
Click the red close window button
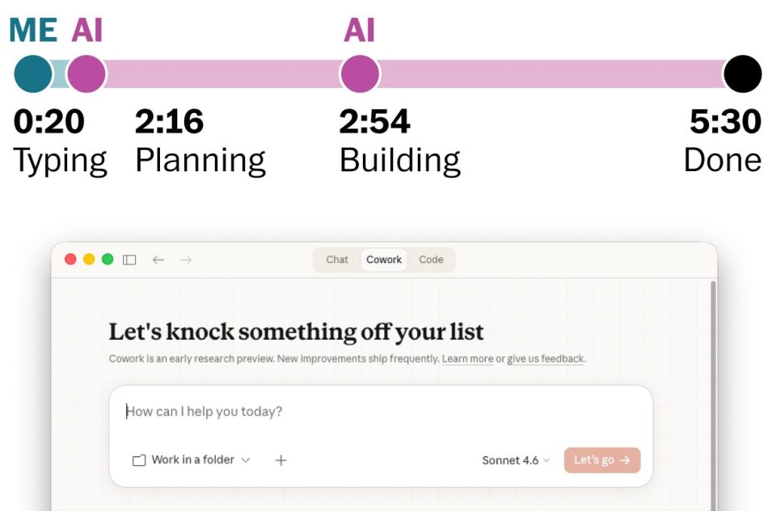[x=70, y=259]
